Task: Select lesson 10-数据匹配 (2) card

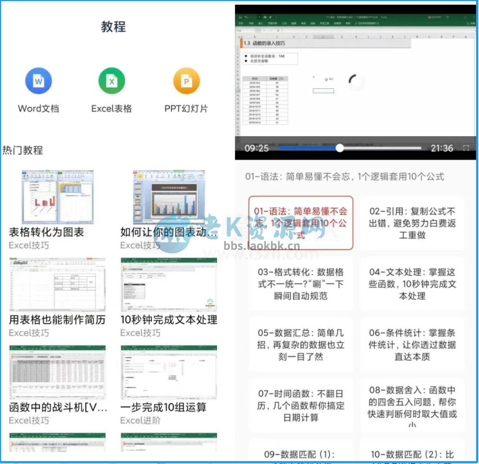Action: pyautogui.click(x=412, y=451)
